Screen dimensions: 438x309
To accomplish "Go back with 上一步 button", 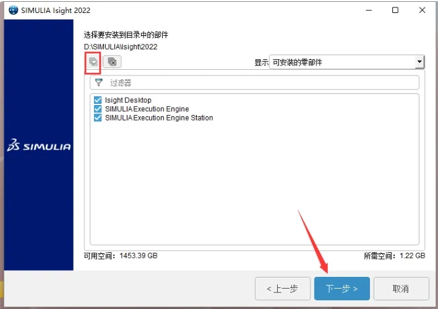I will click(282, 289).
